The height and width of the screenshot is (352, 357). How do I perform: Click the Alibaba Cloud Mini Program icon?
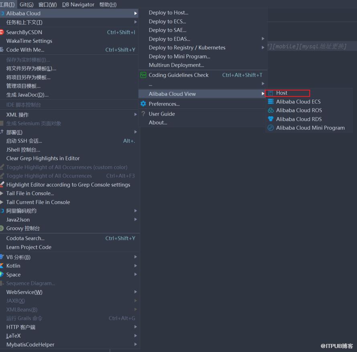click(271, 127)
